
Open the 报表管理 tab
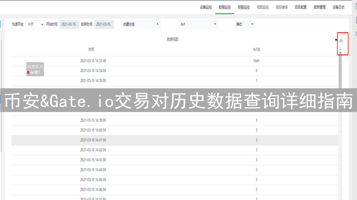click(x=320, y=7)
